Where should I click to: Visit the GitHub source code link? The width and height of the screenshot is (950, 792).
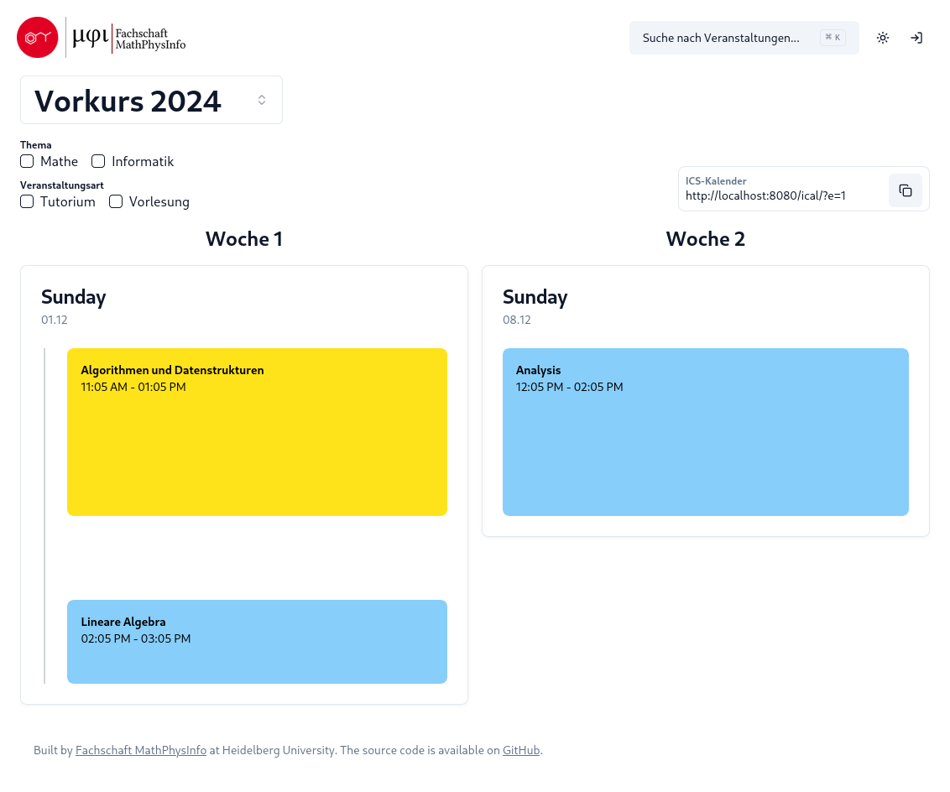(521, 750)
